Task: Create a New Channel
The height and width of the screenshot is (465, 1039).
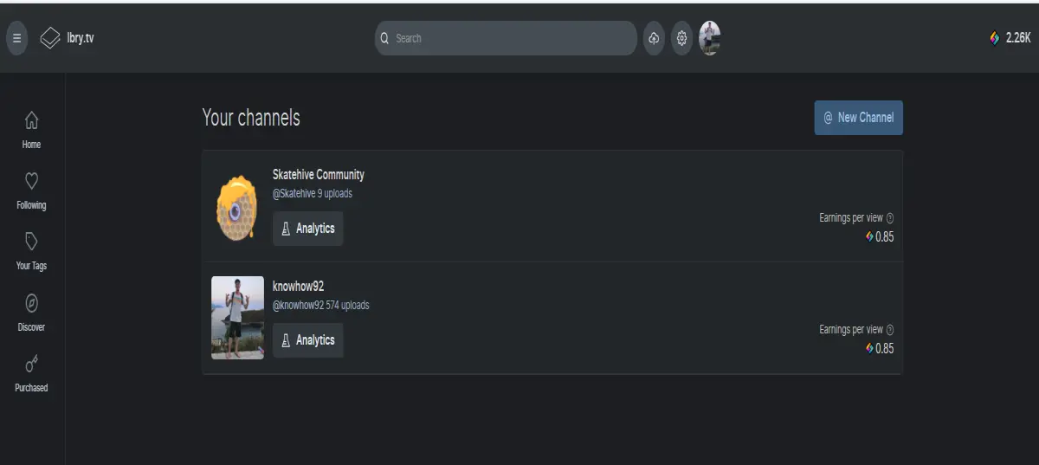Action: (858, 118)
